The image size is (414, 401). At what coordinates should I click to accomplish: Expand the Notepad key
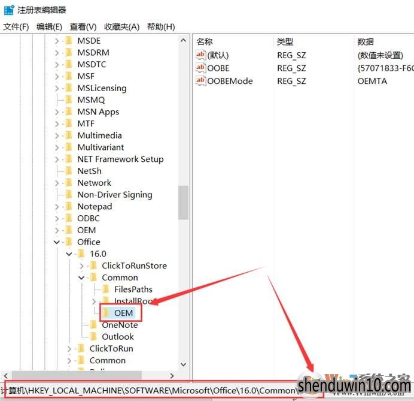tap(57, 207)
